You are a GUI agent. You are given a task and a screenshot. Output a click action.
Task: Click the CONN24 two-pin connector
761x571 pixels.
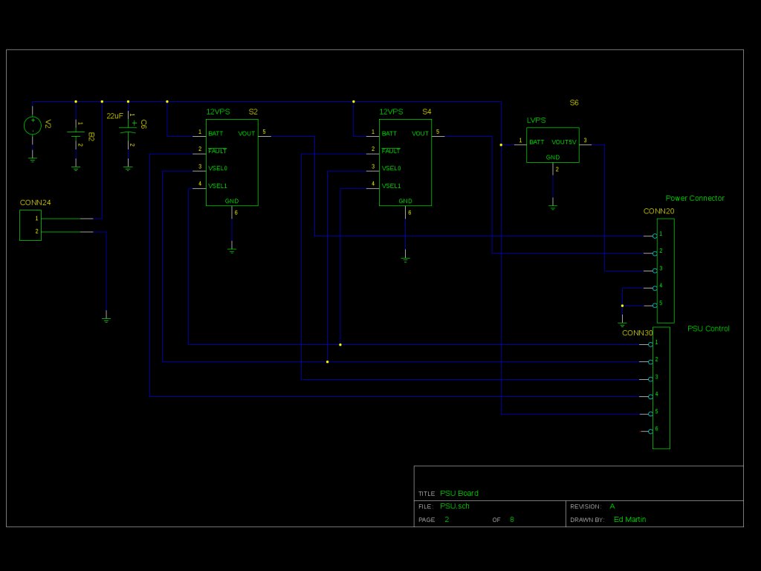(x=30, y=225)
